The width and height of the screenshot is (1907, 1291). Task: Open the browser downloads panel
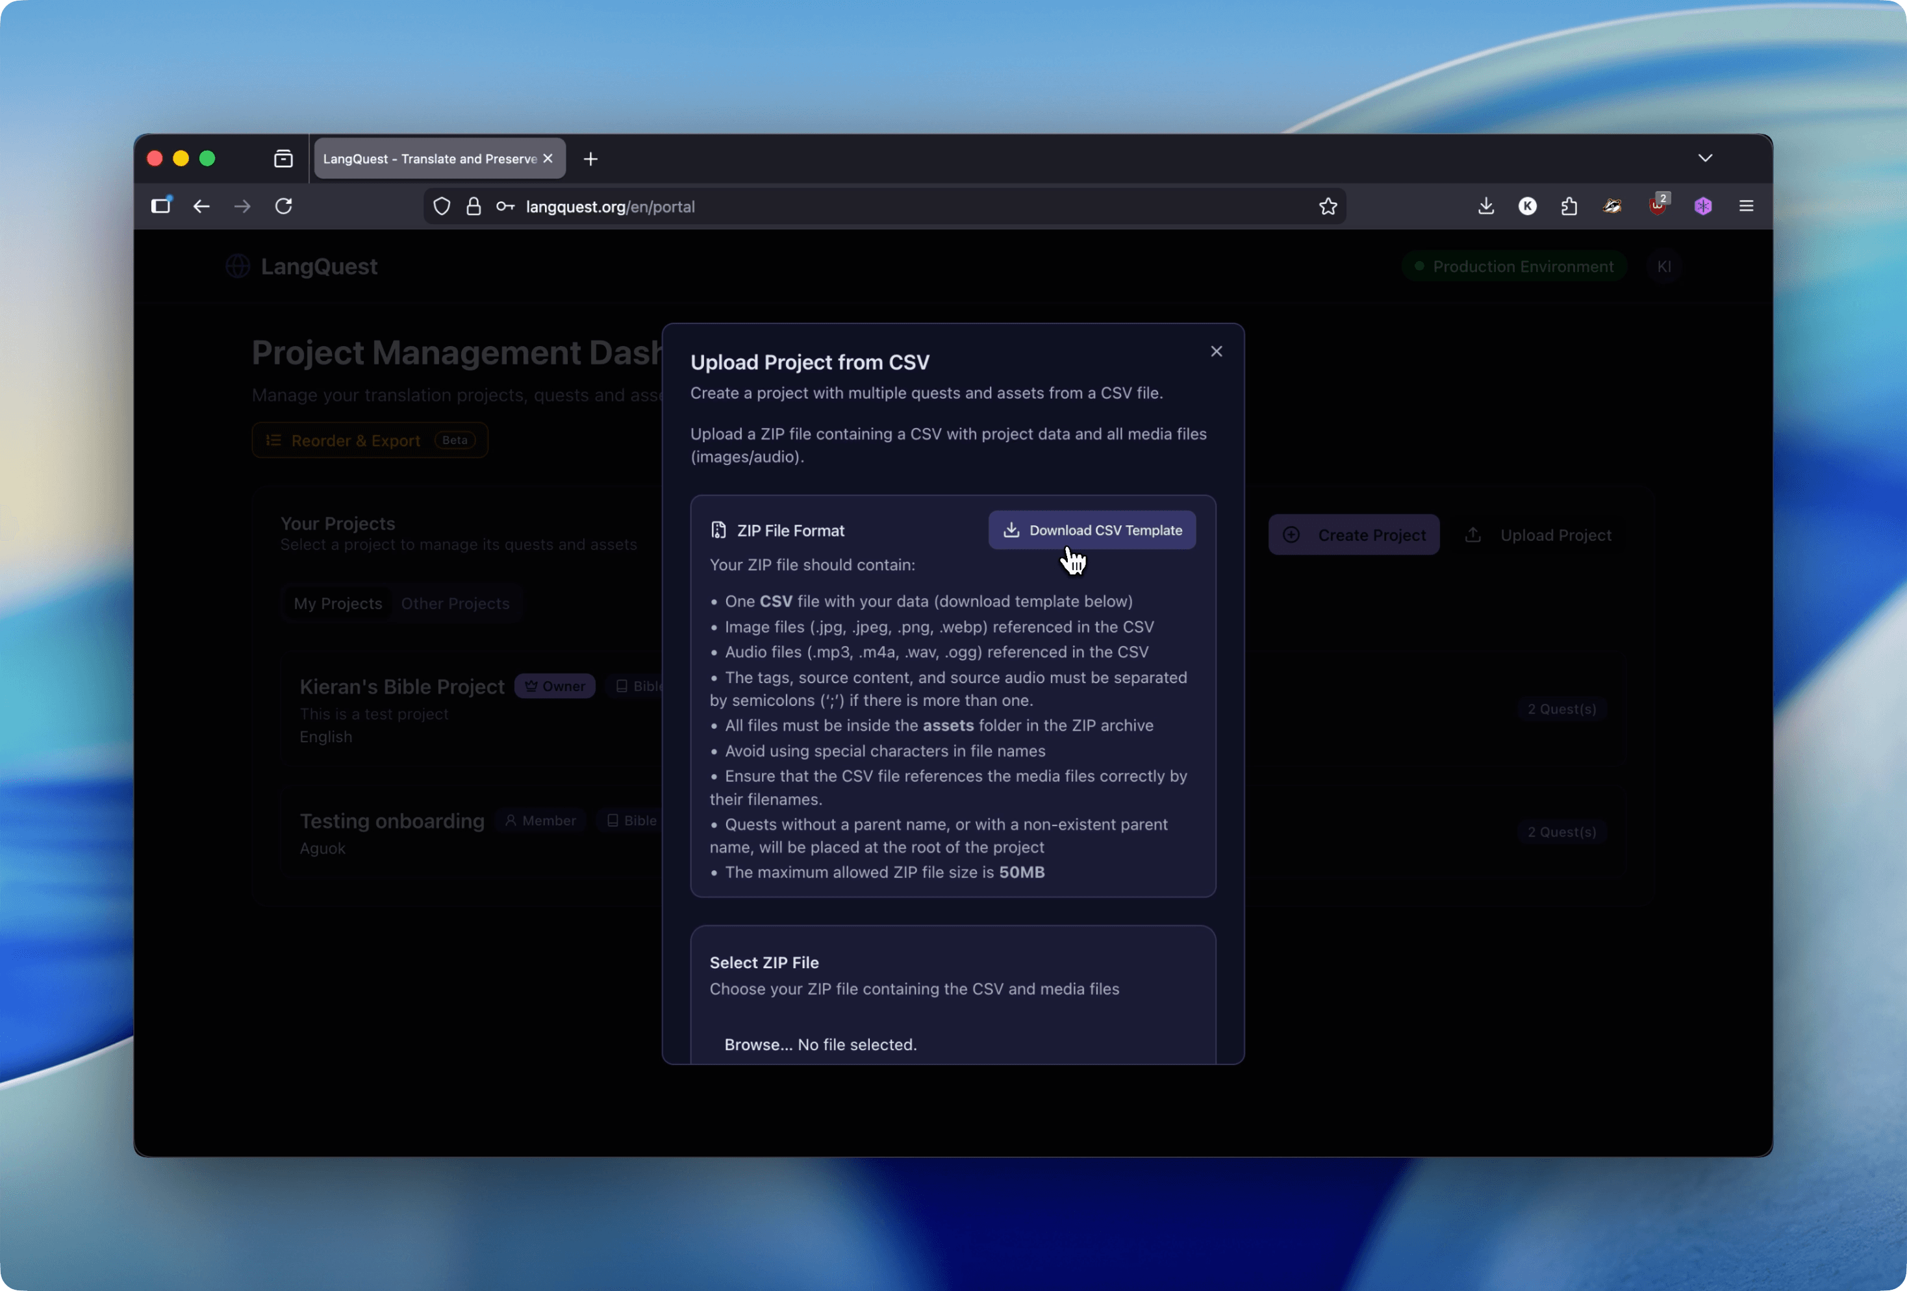(1486, 206)
